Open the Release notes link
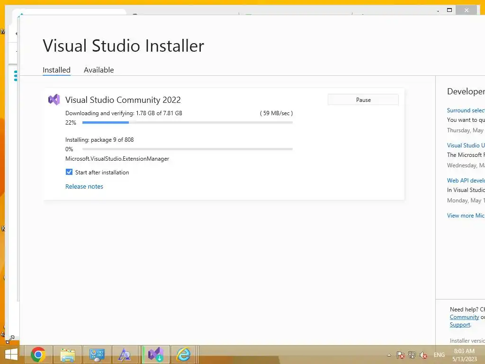Image resolution: width=485 pixels, height=364 pixels. [x=84, y=186]
